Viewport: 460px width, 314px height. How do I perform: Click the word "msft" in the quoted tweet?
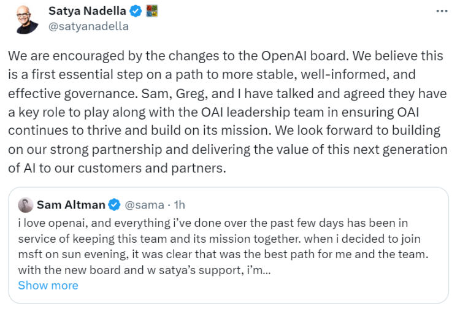pos(31,254)
